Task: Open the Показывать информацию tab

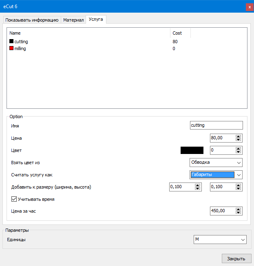Action: [x=32, y=20]
